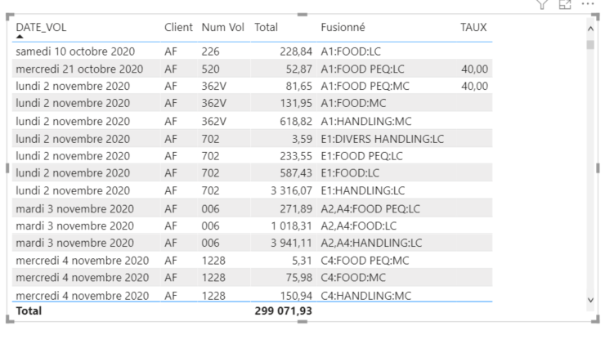
Task: Click Num Vol value 520
Action: (211, 69)
